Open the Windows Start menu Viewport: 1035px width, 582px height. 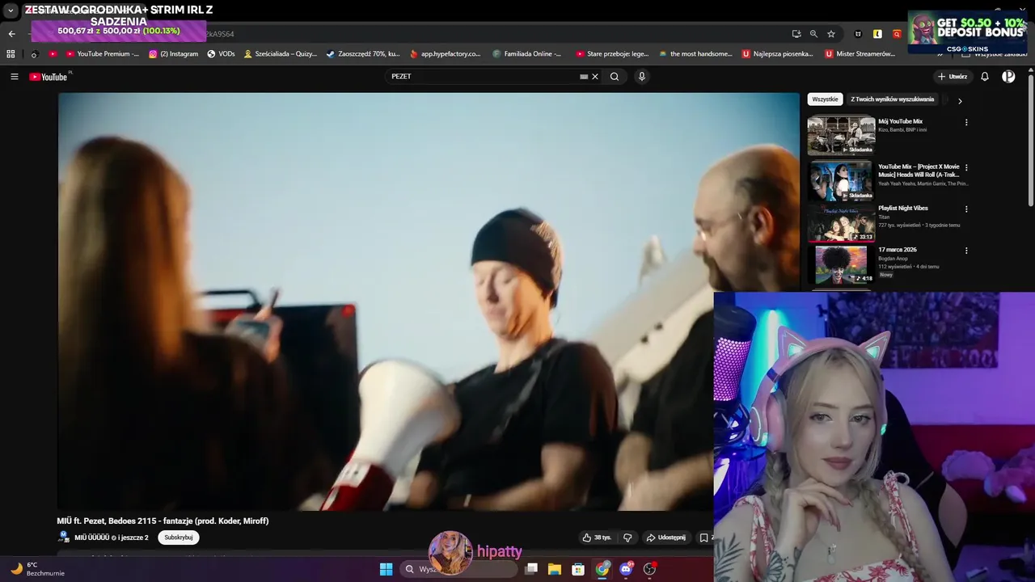click(386, 569)
